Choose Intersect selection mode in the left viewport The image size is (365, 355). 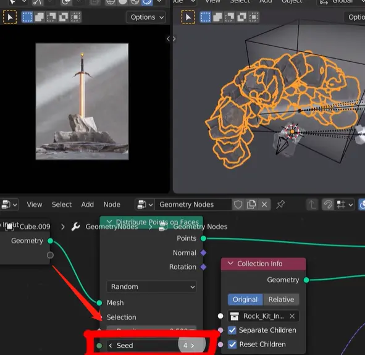tap(75, 17)
